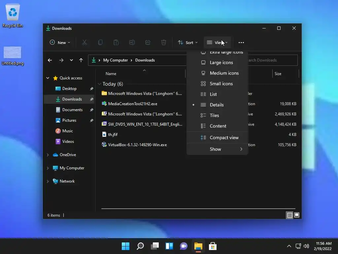Viewport: 338px width, 254px height.
Task: Click My Computer in the address bar
Action: pos(115,60)
